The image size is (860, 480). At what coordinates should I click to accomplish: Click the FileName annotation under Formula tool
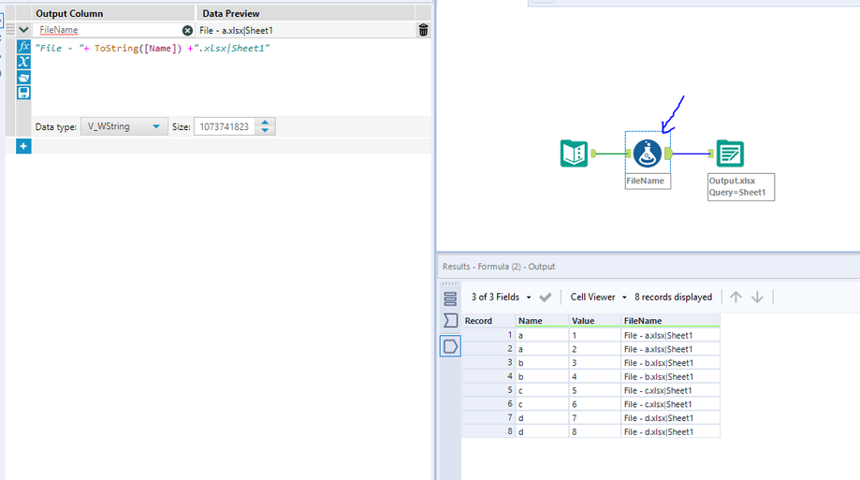tap(648, 181)
